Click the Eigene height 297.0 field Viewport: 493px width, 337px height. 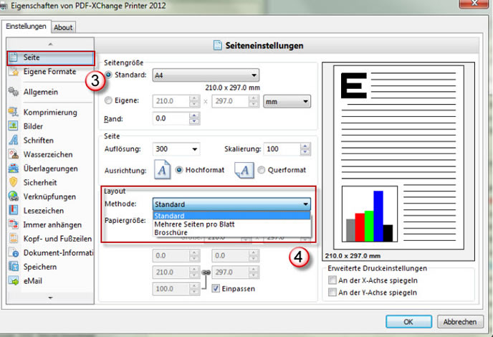point(230,101)
